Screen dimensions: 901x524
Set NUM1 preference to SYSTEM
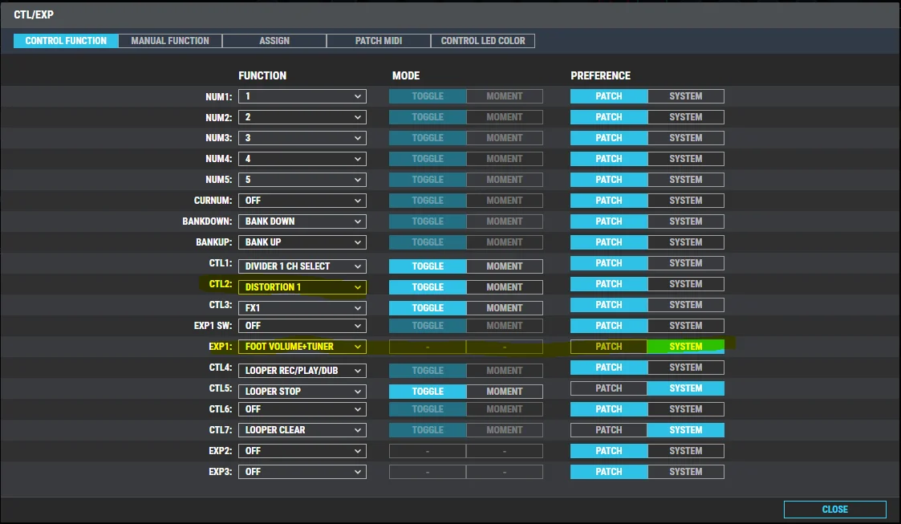point(685,96)
